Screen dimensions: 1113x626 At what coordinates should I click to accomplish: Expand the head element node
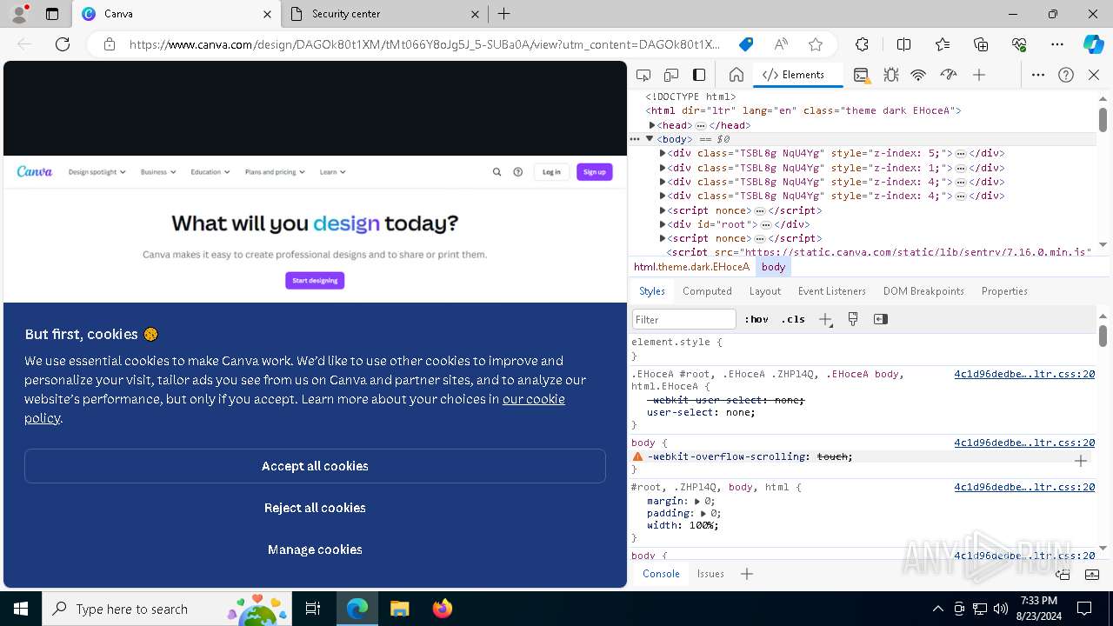(652, 125)
